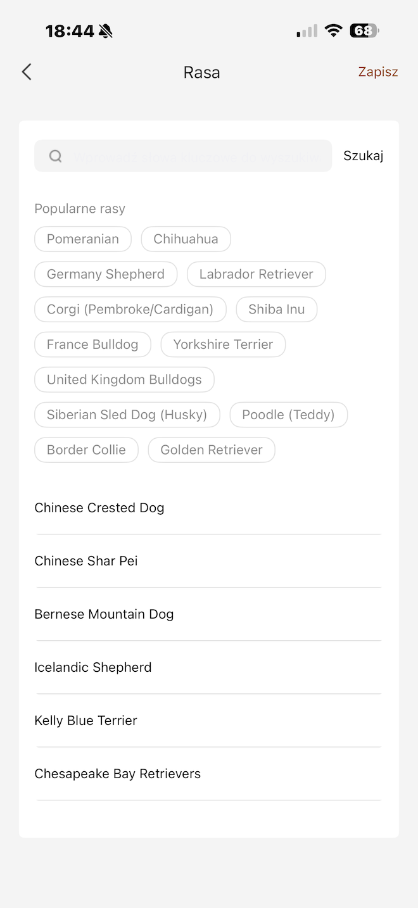Select Kelly Blue Terrier list entry
The image size is (418, 908).
tap(85, 721)
